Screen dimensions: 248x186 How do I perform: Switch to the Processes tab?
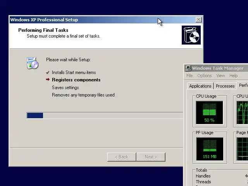pos(225,86)
